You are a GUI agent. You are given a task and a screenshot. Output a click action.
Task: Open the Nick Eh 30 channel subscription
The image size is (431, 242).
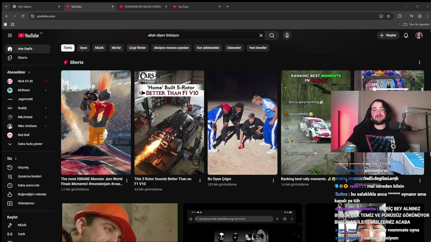coord(27,81)
